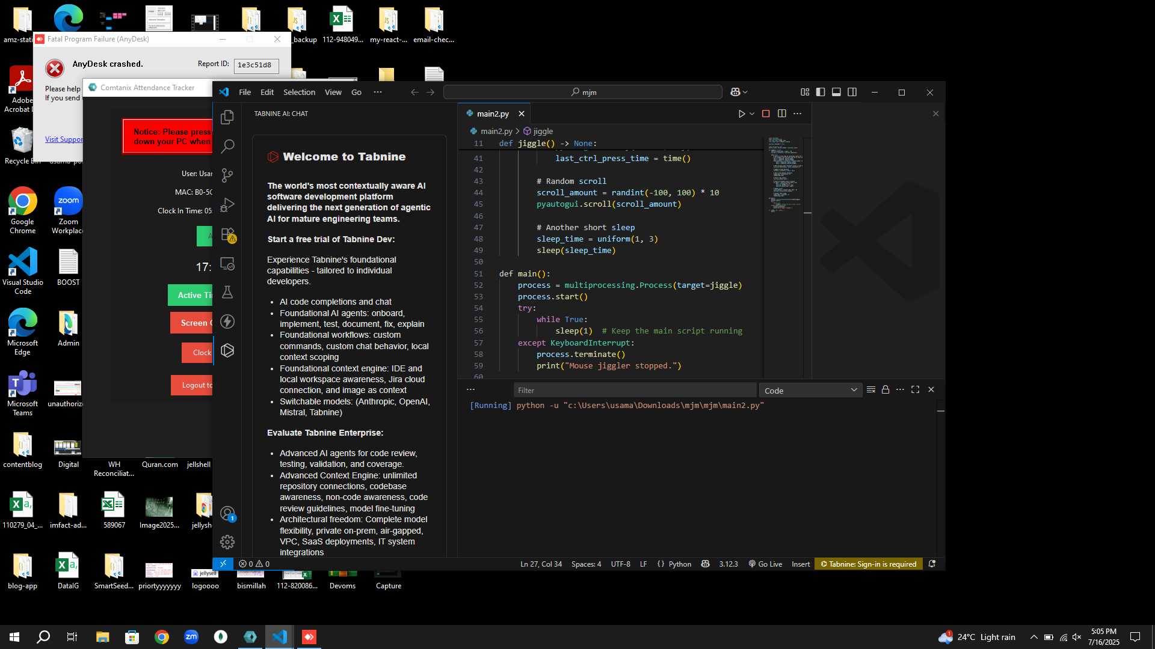
Task: Clear the output panel
Action: coord(870,390)
